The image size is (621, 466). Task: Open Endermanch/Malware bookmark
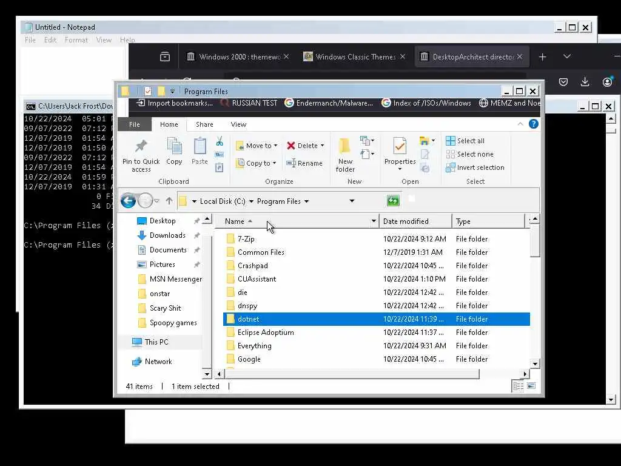point(329,103)
